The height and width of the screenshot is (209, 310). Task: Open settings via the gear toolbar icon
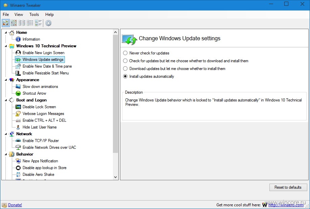48,23
